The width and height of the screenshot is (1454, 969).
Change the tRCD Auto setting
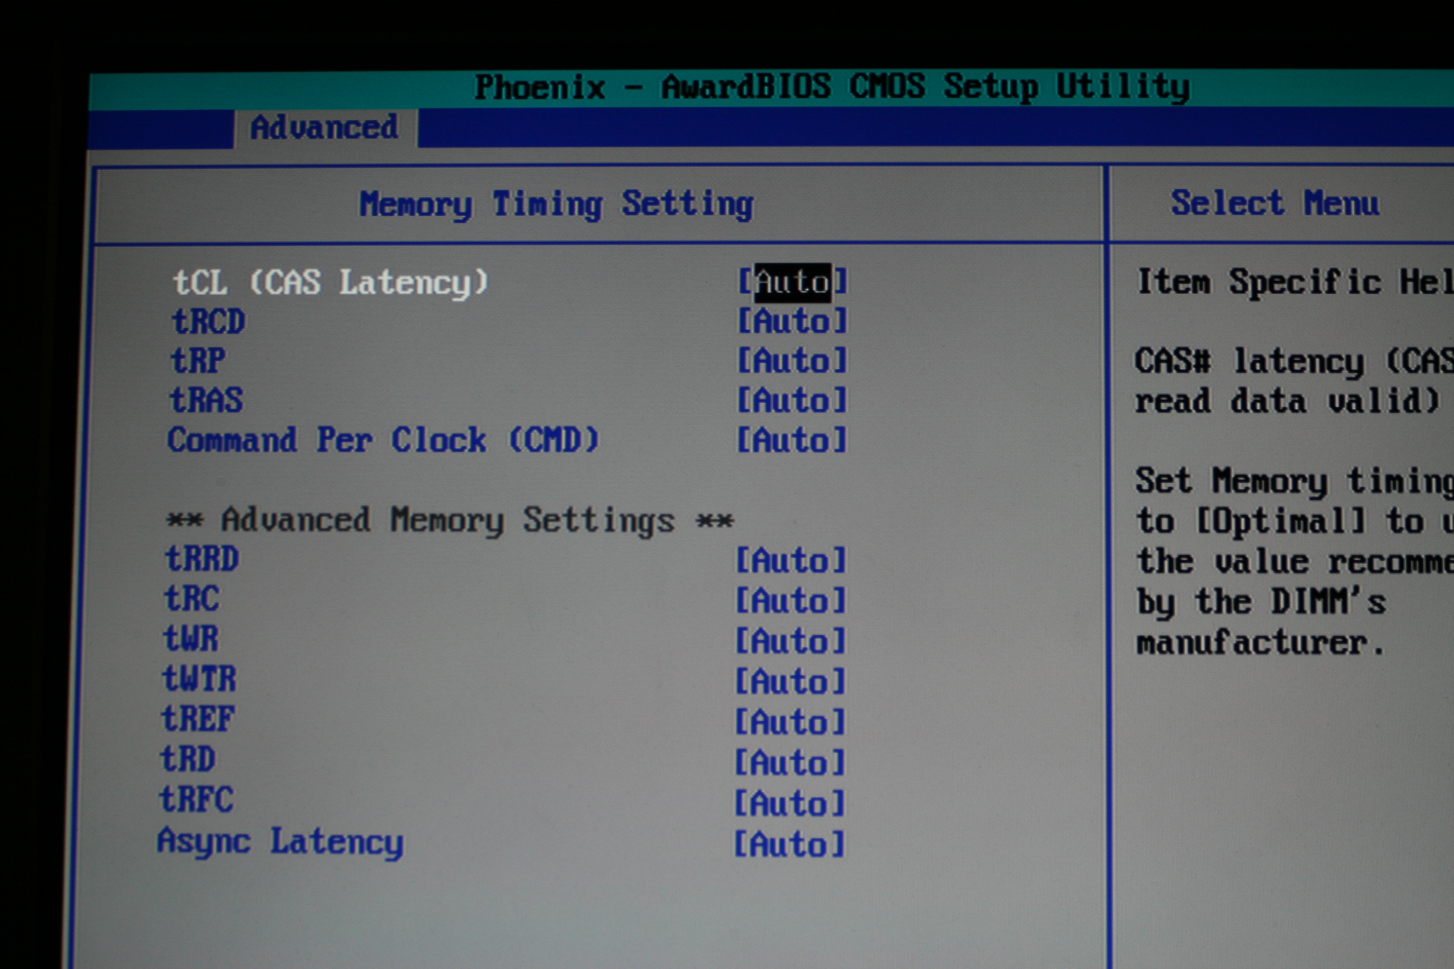pyautogui.click(x=792, y=322)
